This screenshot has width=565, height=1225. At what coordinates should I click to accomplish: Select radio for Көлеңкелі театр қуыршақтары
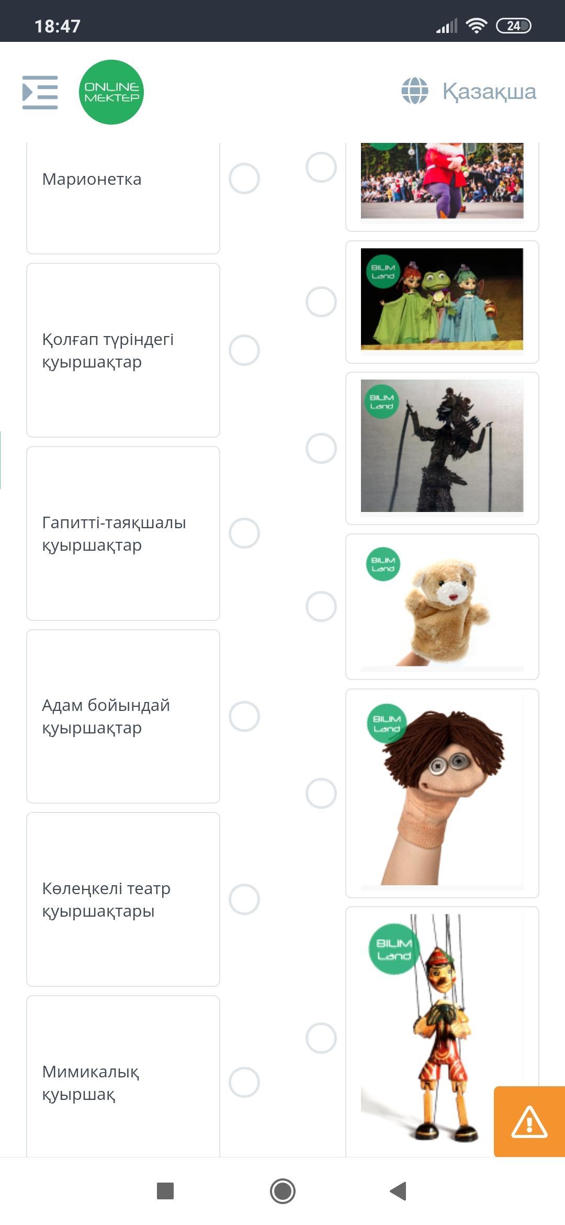244,899
